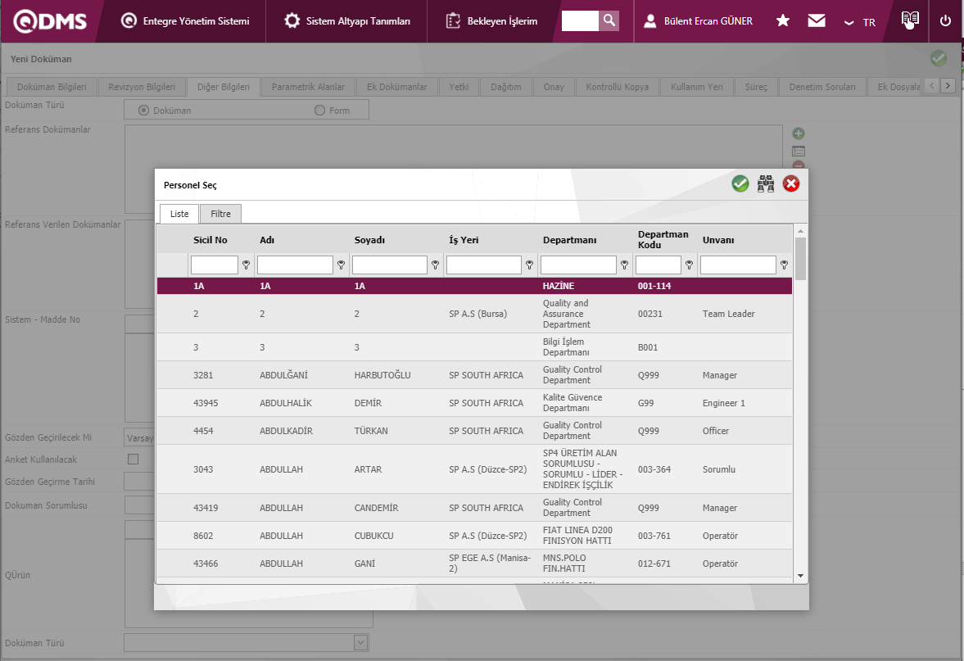Close the Personel Seç dialog with red X
Viewport: 964px width, 661px height.
[x=791, y=184]
